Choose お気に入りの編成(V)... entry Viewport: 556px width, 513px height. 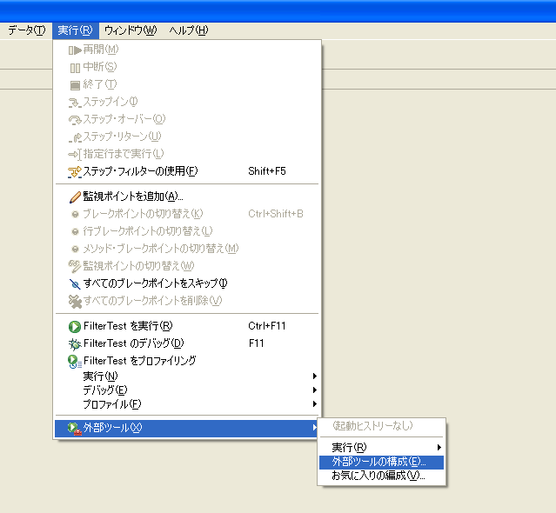pos(378,476)
